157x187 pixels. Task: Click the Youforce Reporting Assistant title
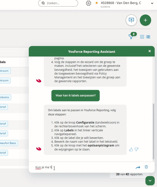(x=92, y=52)
